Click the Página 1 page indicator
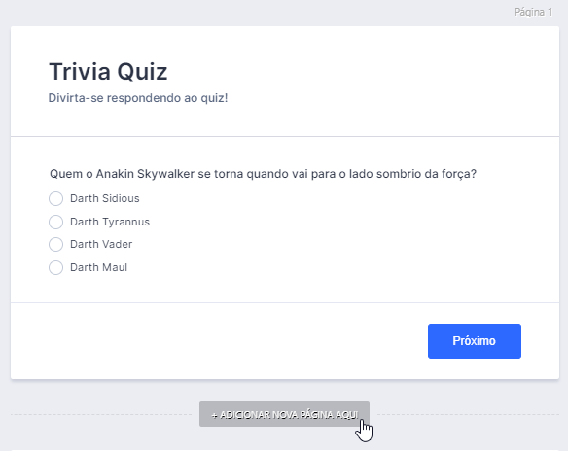Viewport: 568px width, 451px height. coord(534,12)
